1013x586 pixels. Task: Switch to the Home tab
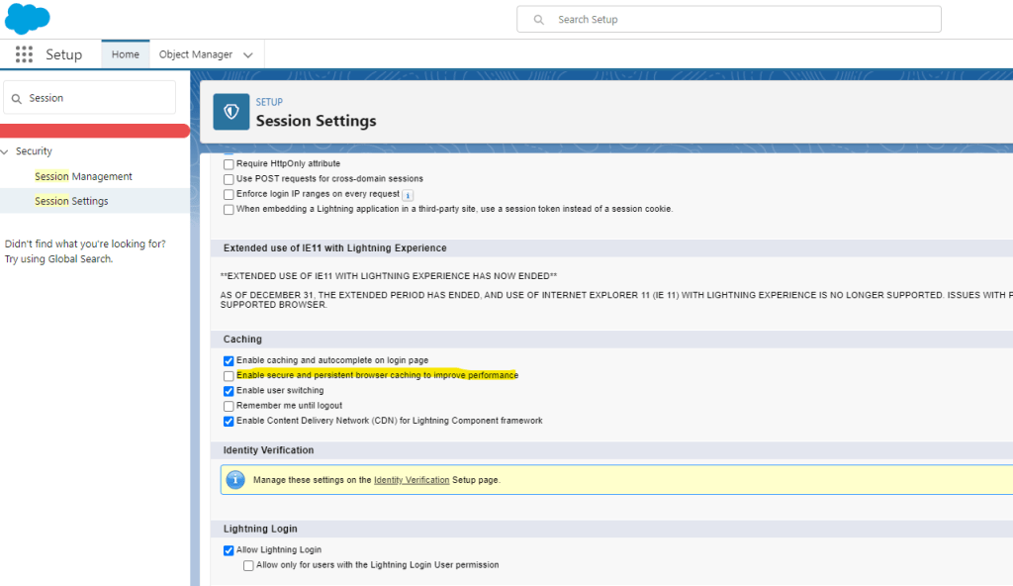(x=126, y=54)
